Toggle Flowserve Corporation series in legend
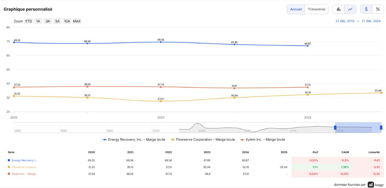This screenshot has width=386, height=188. [x=203, y=140]
